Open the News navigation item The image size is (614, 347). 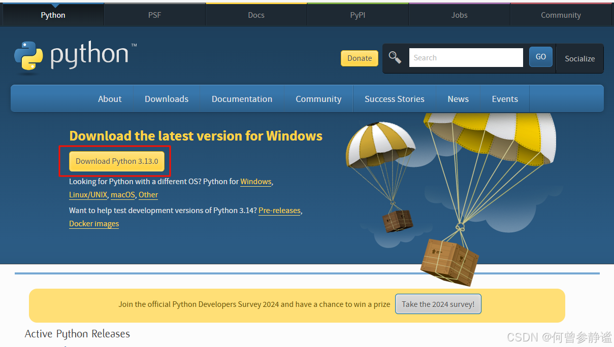[x=458, y=99]
